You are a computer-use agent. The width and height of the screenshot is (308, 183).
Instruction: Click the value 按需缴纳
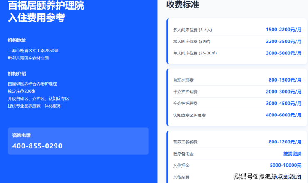292,154
